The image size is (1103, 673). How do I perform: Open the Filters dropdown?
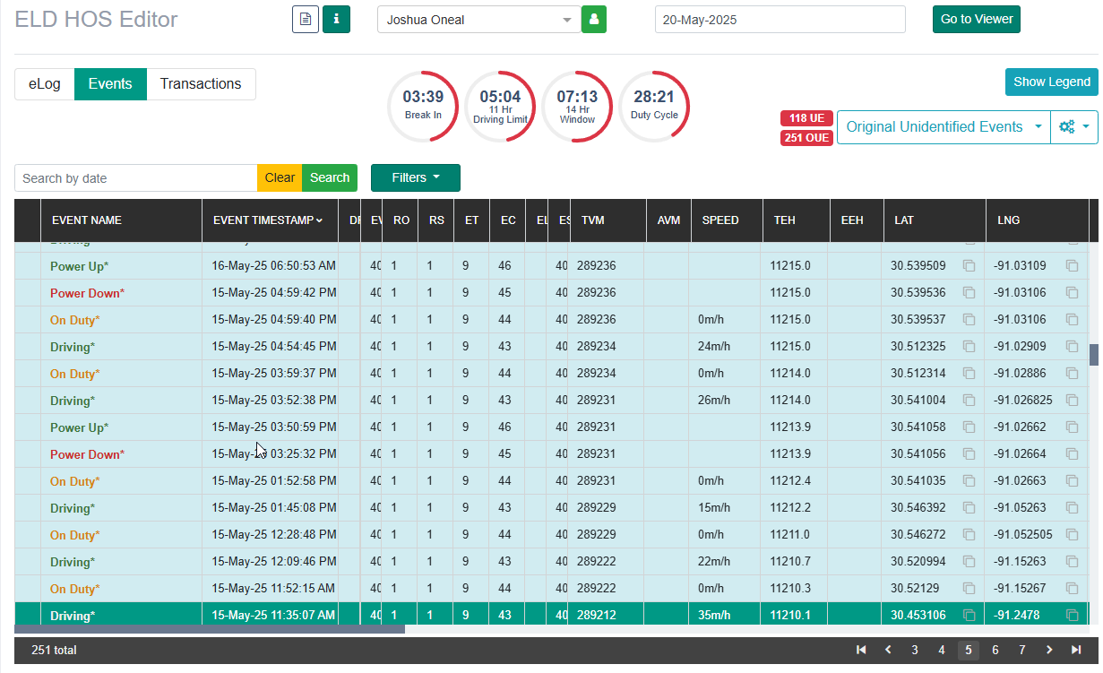pos(416,177)
